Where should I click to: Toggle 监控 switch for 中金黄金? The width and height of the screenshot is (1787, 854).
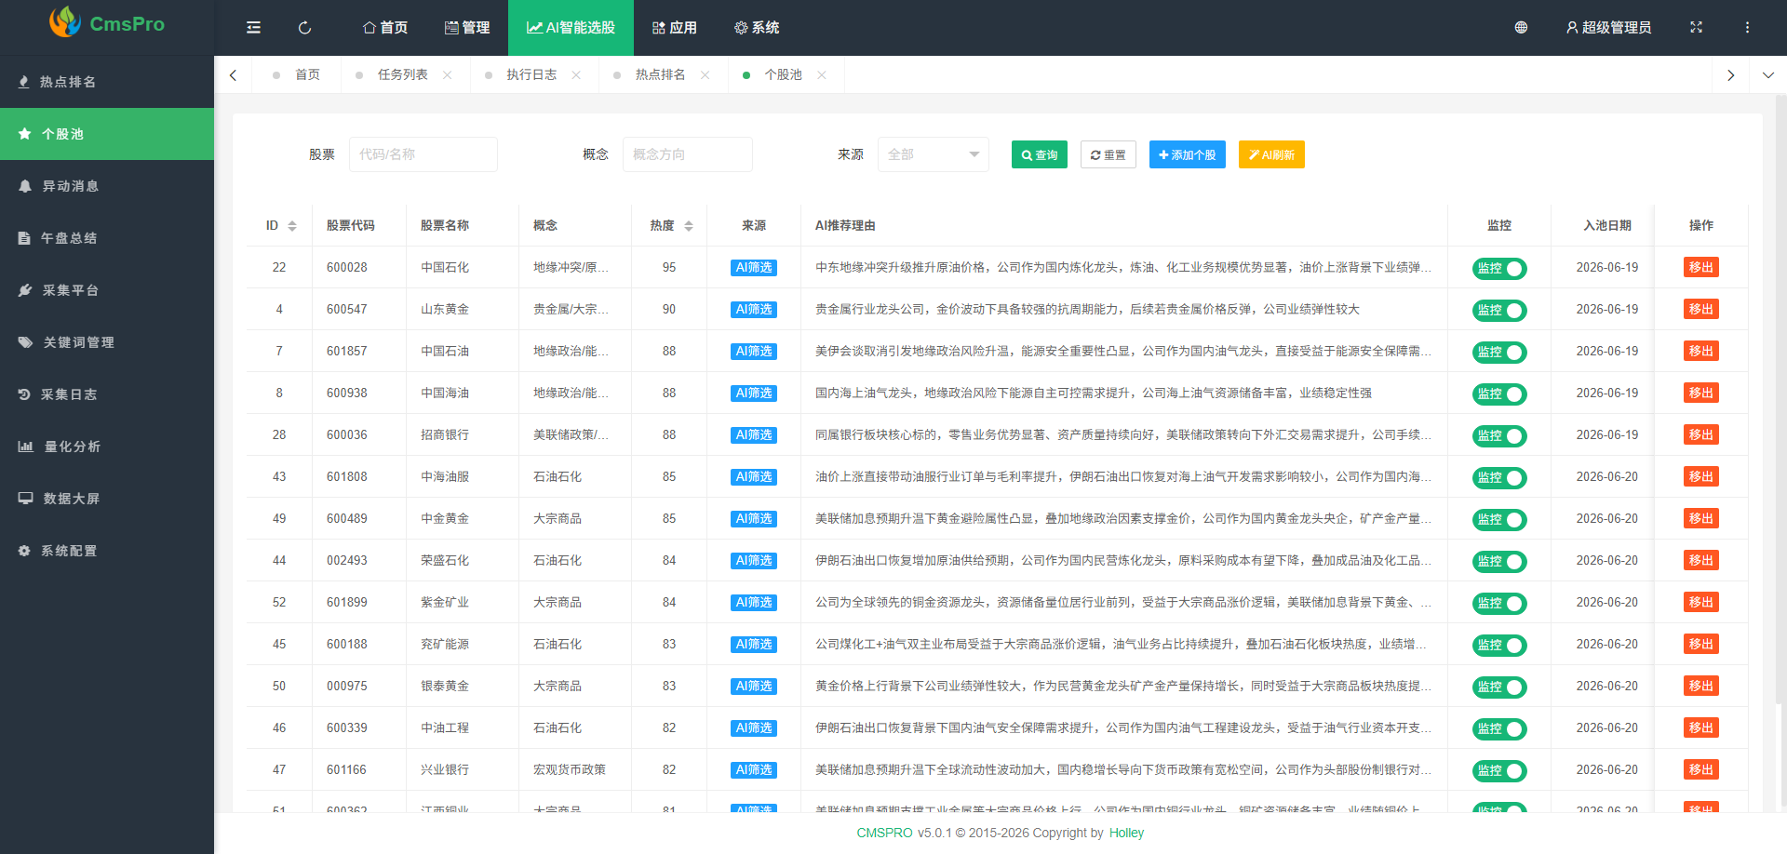click(1499, 520)
